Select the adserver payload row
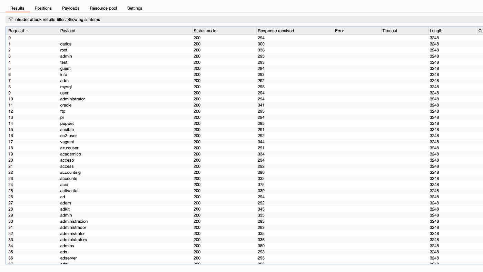This screenshot has height=272, width=483. coord(244,258)
